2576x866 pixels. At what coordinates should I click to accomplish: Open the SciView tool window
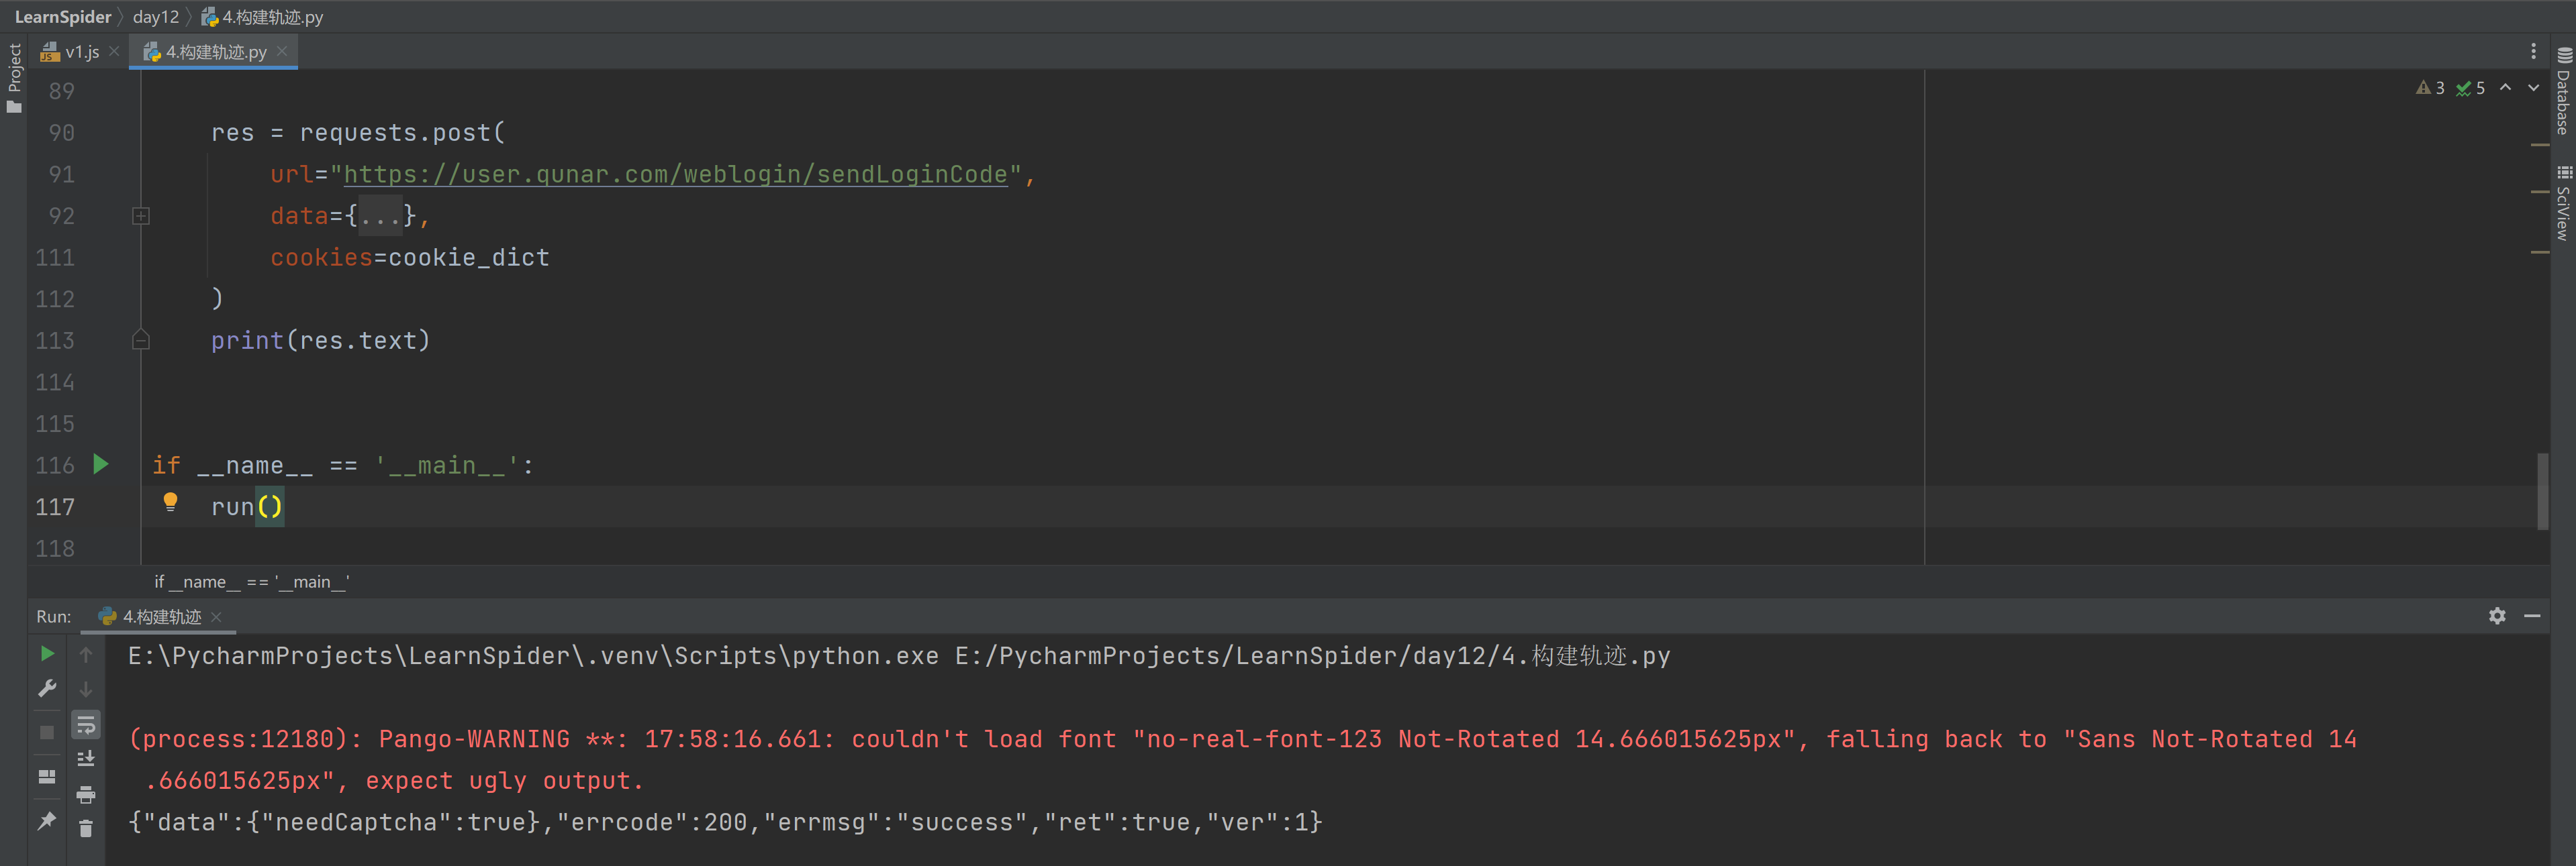[x=2563, y=204]
